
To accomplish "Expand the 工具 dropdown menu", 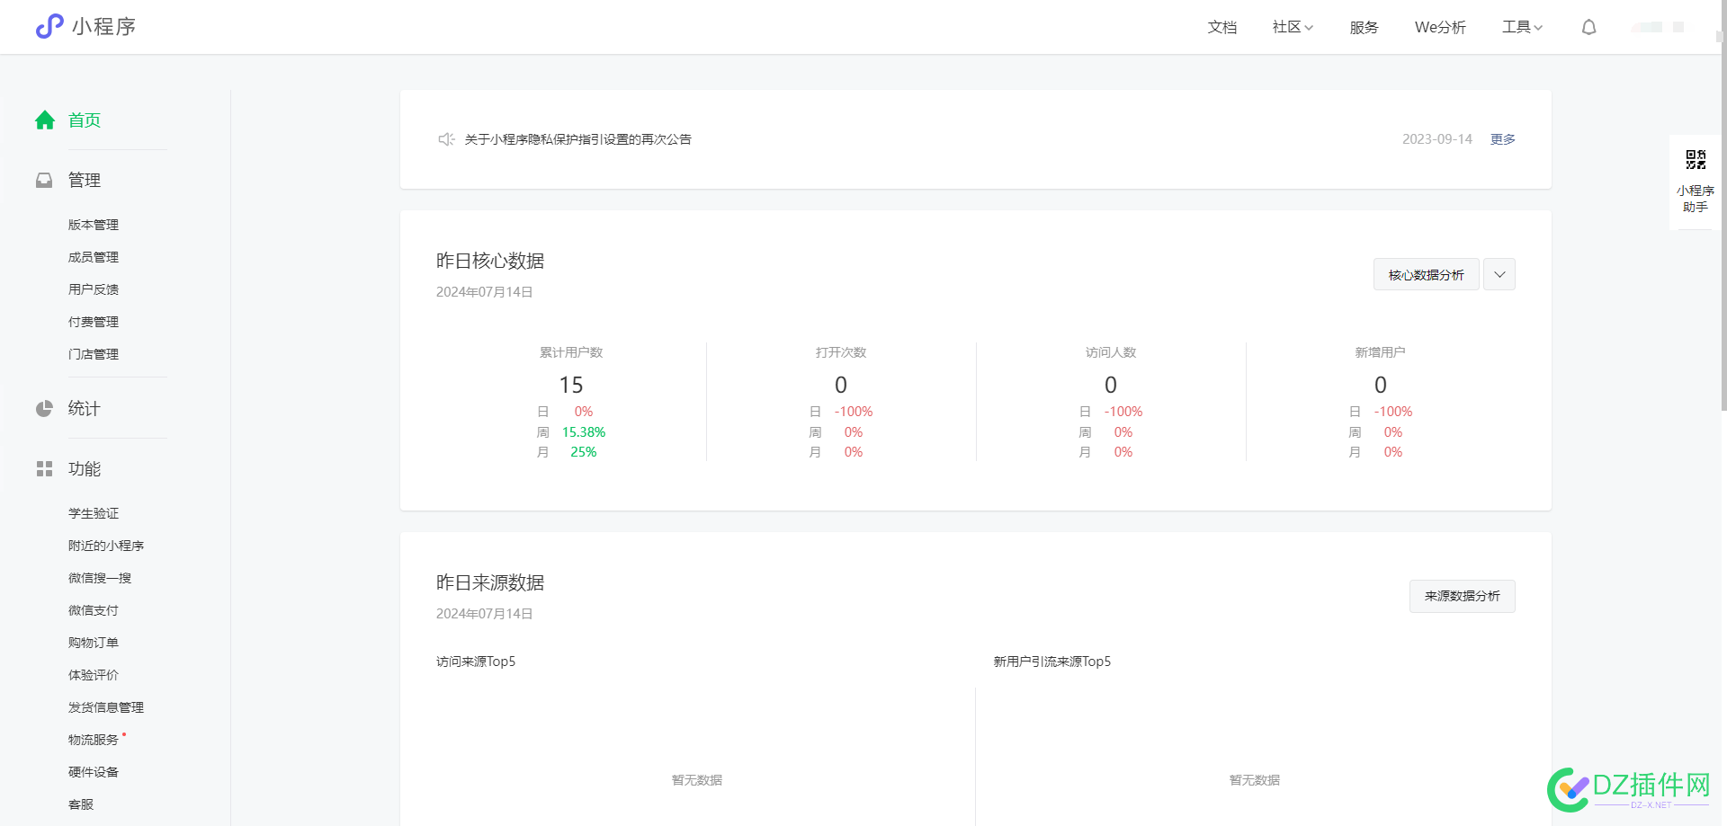I will click(1522, 27).
